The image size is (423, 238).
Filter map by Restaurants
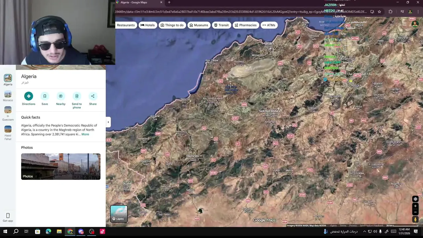point(125,25)
